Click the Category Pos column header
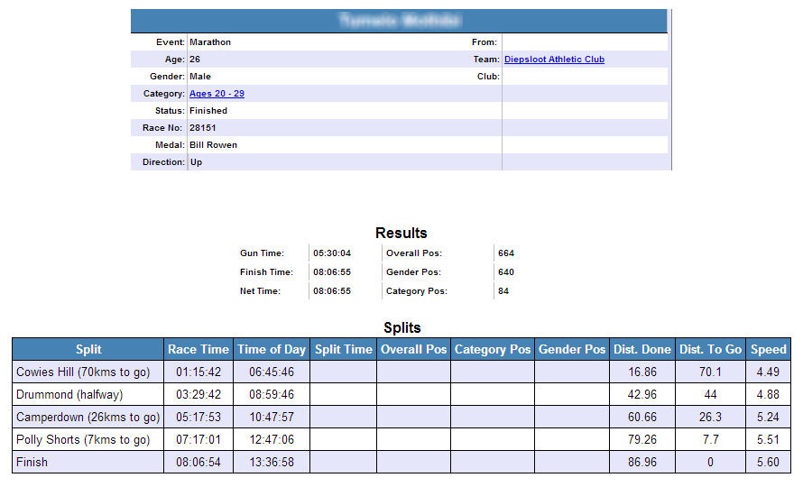 [493, 349]
